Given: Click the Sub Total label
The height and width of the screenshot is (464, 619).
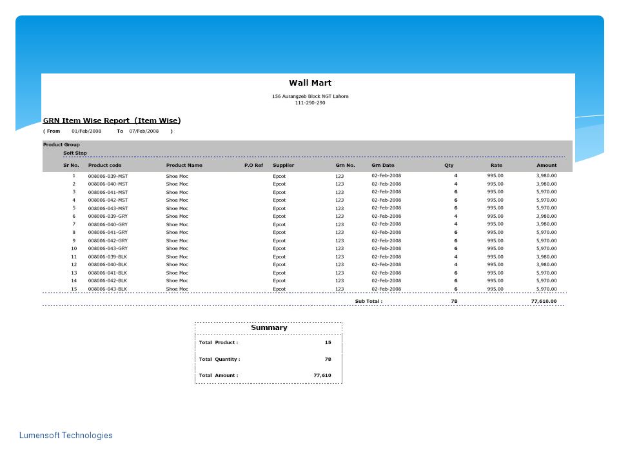Looking at the screenshot, I should (369, 301).
